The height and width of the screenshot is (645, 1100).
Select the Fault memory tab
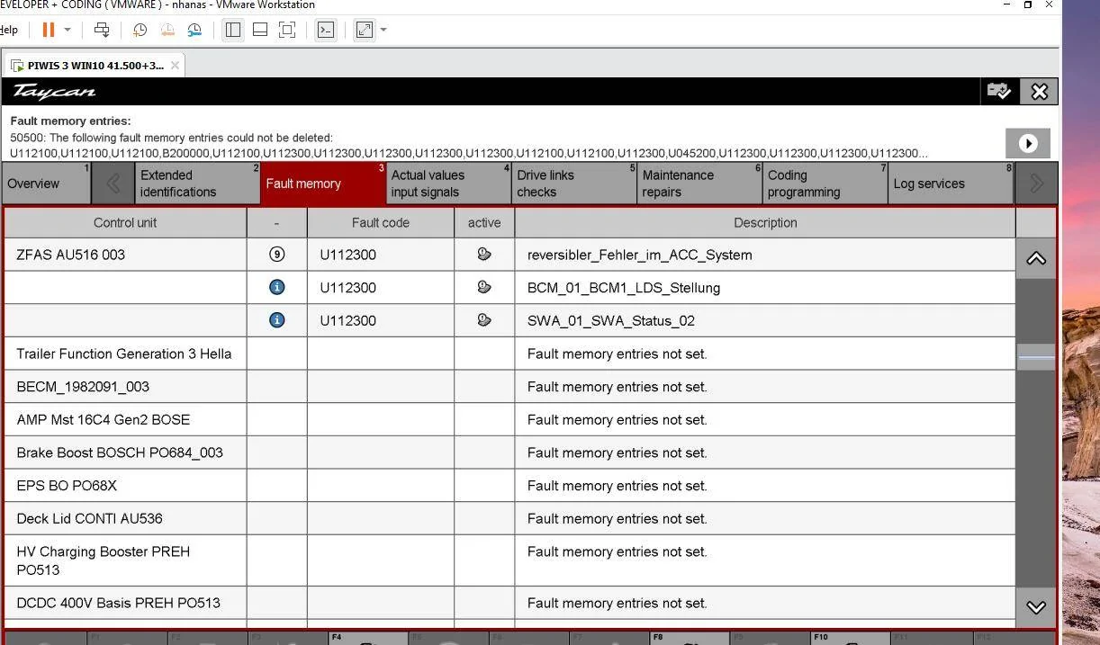tap(323, 184)
